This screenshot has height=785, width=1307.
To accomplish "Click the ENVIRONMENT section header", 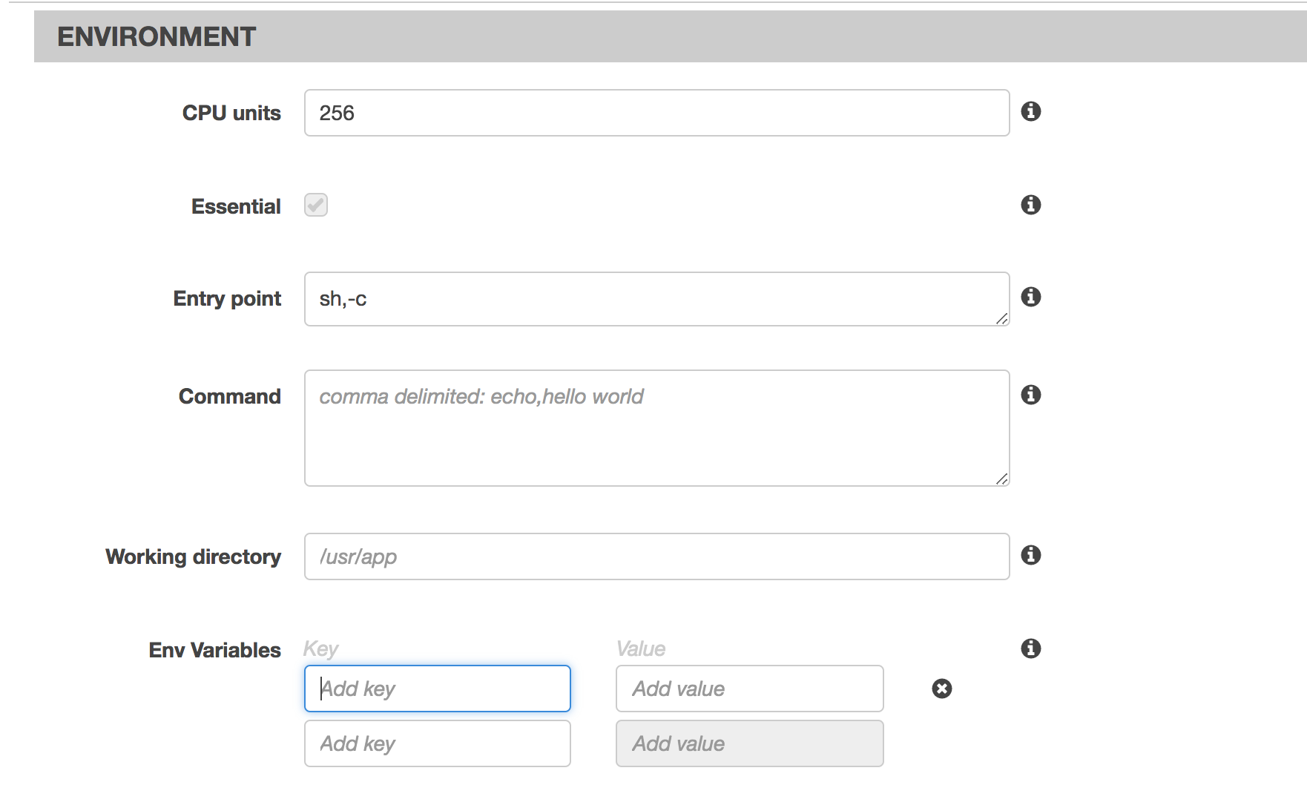I will (157, 36).
